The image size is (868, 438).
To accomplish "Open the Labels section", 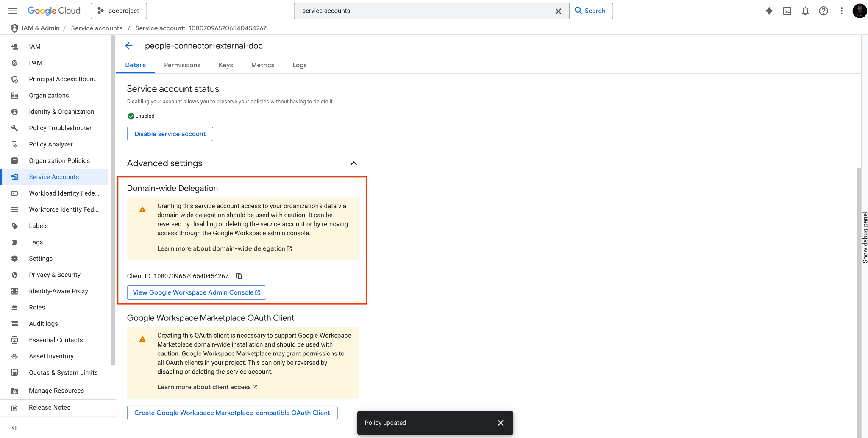I will click(x=38, y=226).
